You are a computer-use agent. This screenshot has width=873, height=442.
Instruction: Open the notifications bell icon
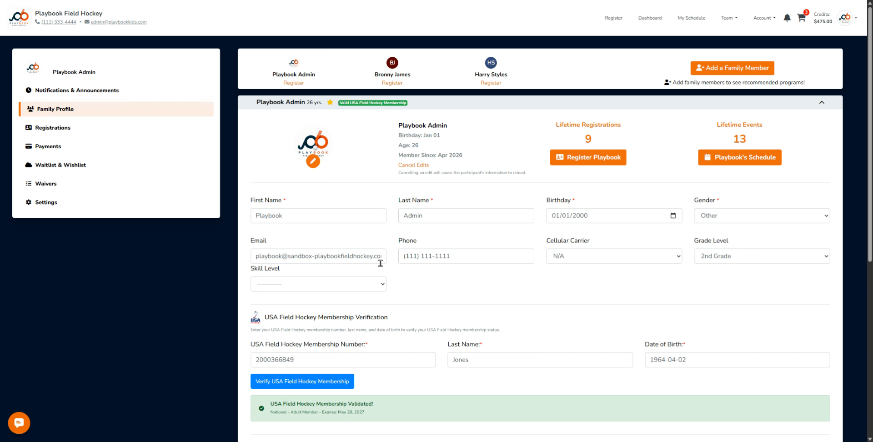point(787,18)
